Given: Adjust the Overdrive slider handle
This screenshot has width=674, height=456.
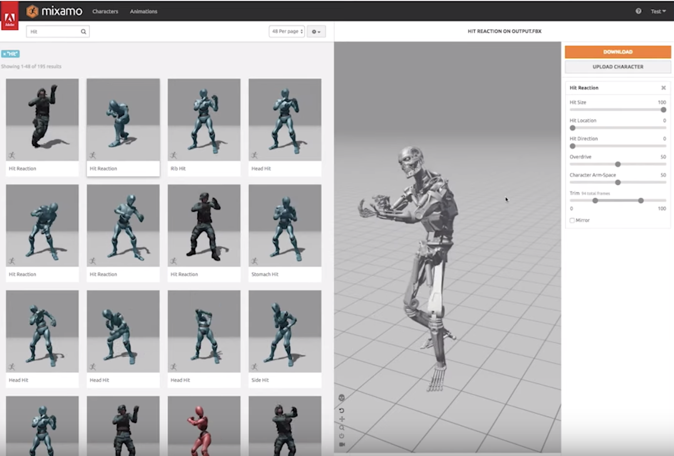Looking at the screenshot, I should pyautogui.click(x=618, y=164).
